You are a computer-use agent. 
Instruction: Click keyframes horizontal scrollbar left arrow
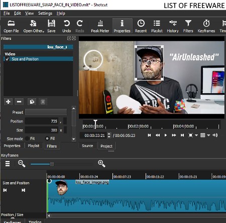point(49,215)
